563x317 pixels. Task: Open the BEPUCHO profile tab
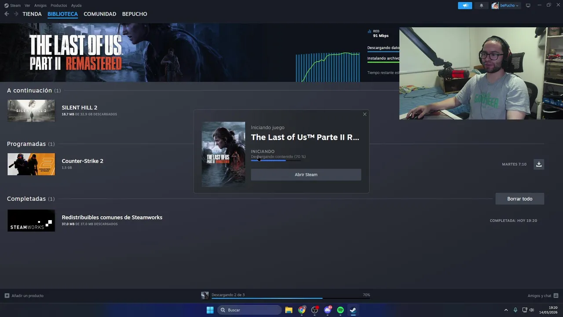pos(135,14)
